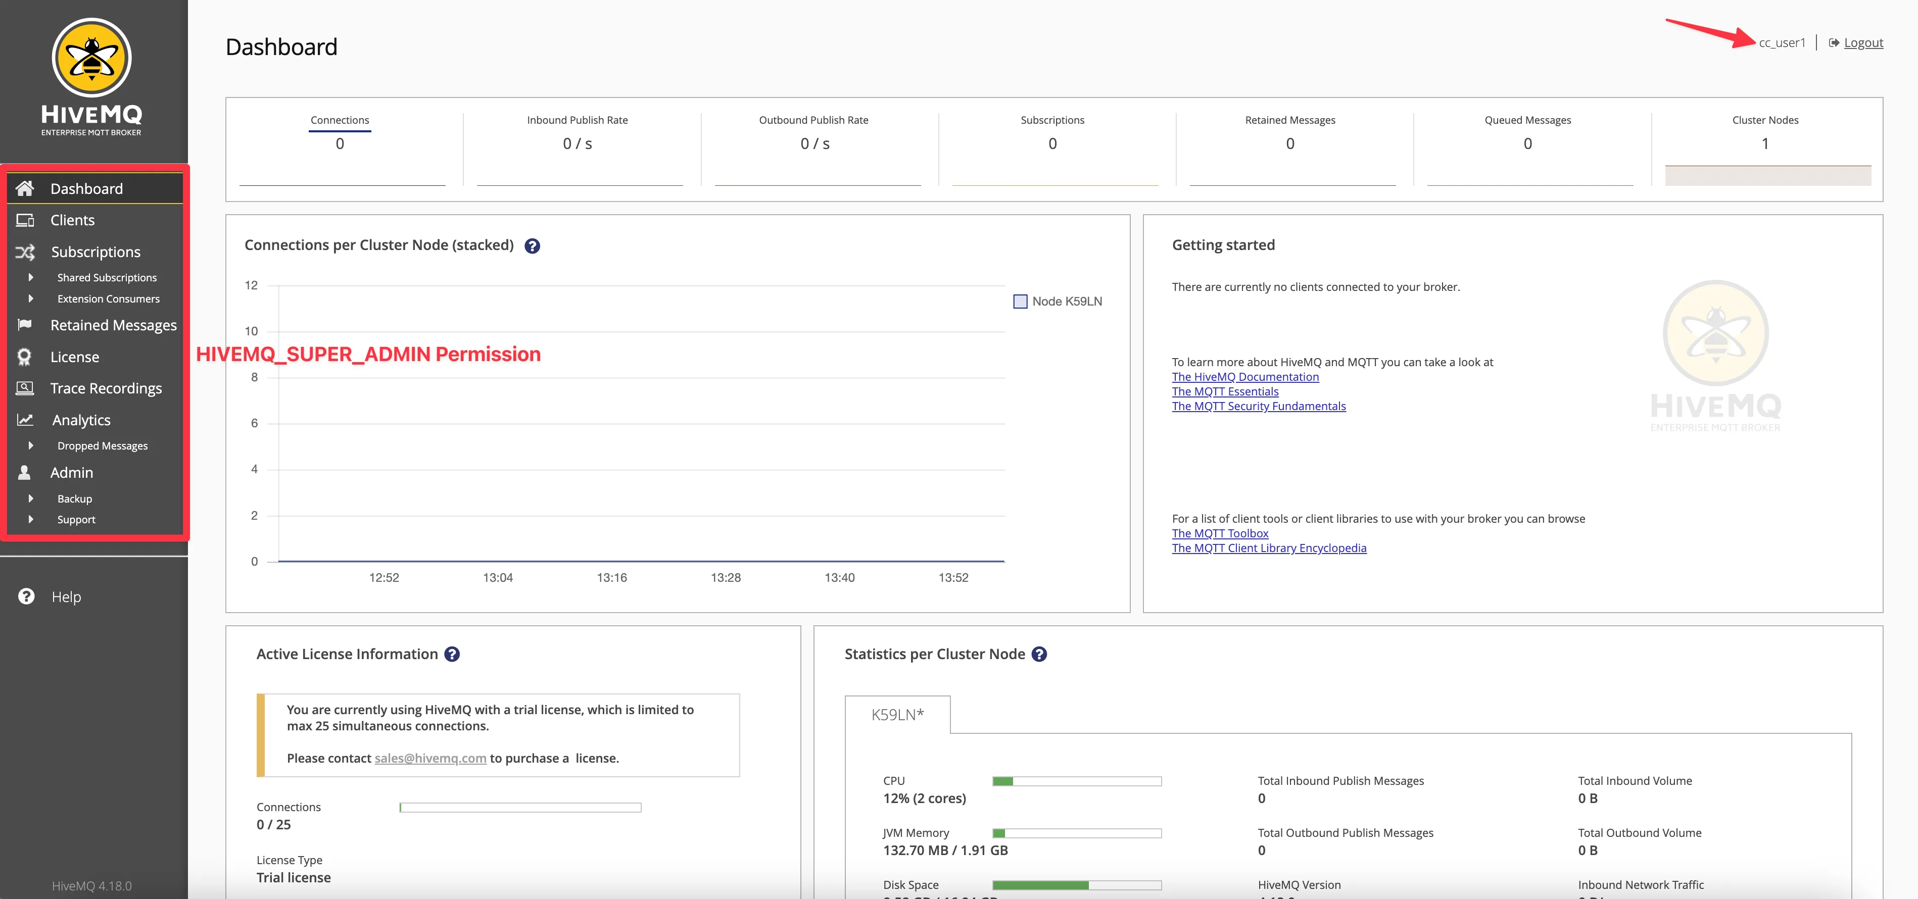
Task: Click the CPU usage progress bar
Action: (1077, 781)
